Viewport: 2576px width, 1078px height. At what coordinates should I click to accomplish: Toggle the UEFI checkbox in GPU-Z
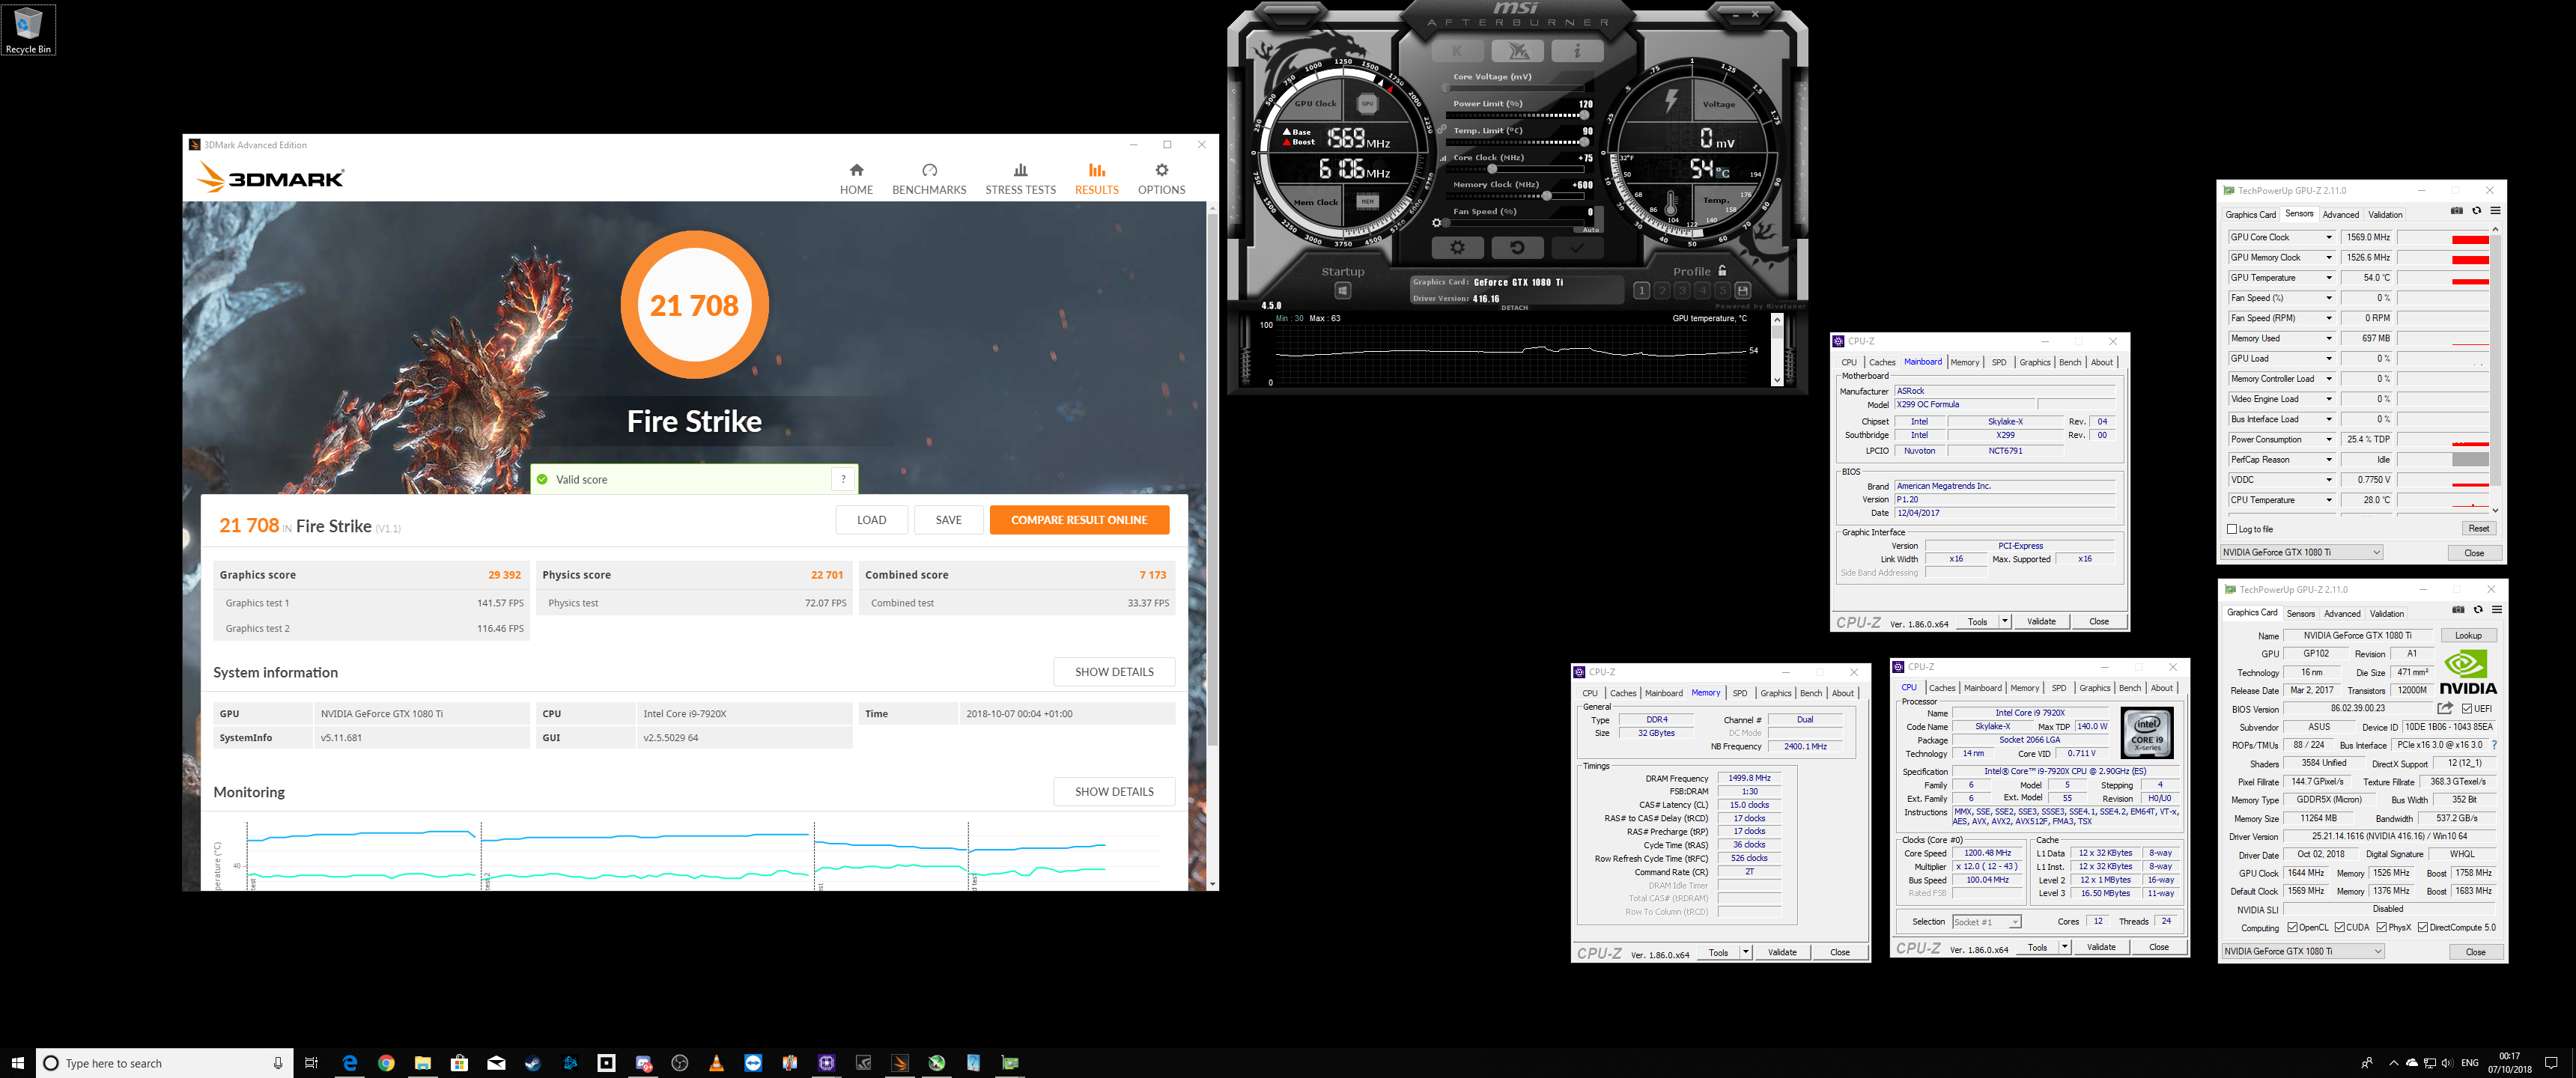[2467, 708]
